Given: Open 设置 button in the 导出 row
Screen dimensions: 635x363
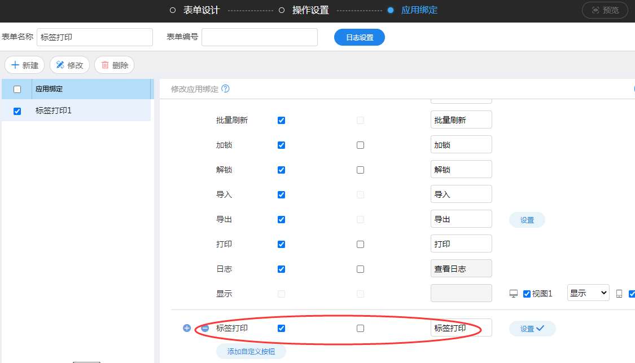Looking at the screenshot, I should click(527, 220).
